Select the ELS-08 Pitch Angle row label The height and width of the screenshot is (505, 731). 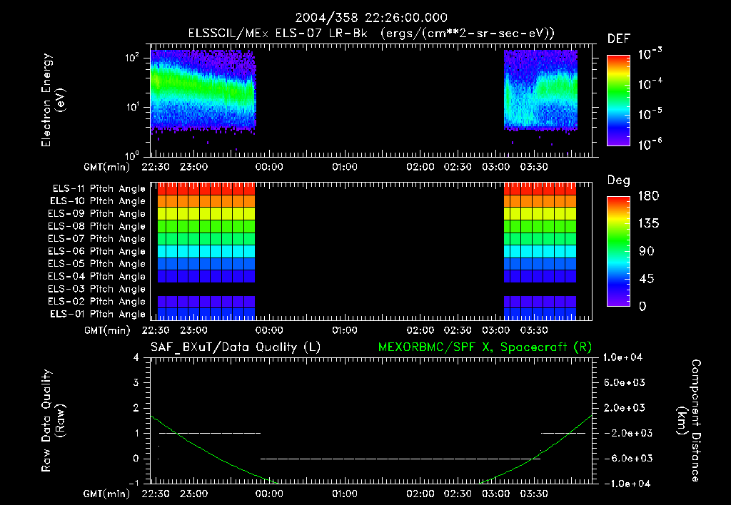[x=97, y=226]
